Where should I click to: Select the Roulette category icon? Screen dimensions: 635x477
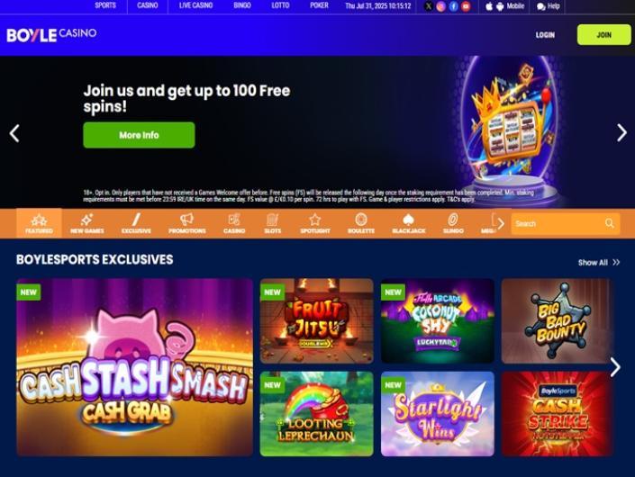point(361,223)
